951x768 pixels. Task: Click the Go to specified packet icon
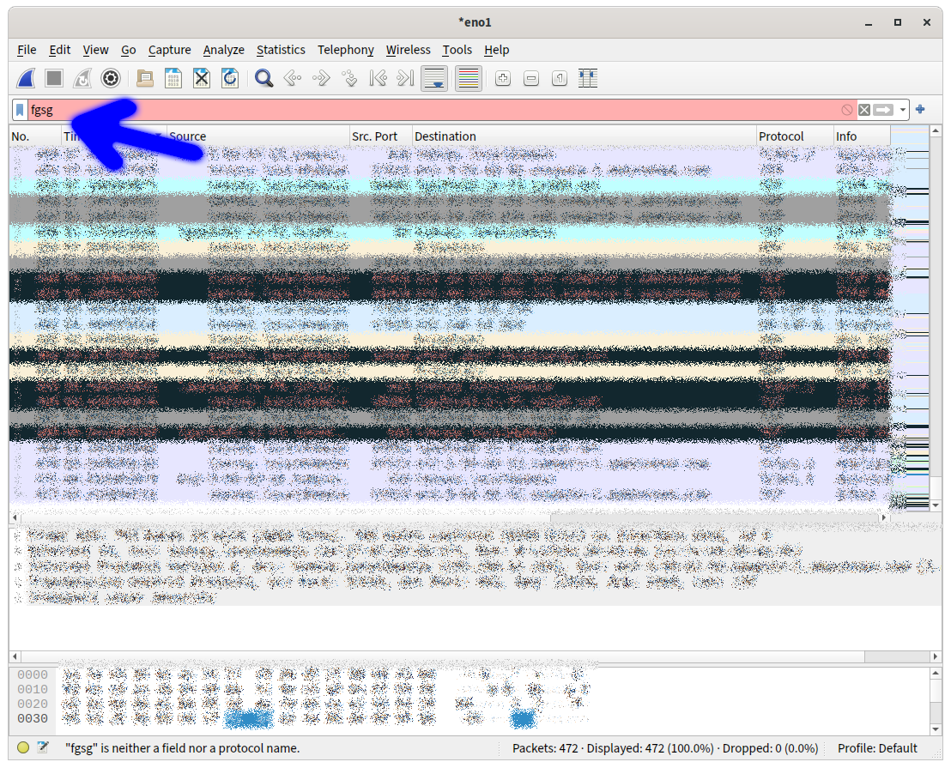349,78
